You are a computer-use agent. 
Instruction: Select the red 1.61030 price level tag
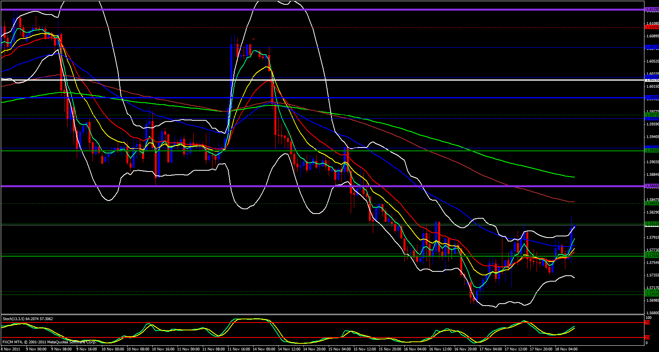pyautogui.click(x=652, y=27)
